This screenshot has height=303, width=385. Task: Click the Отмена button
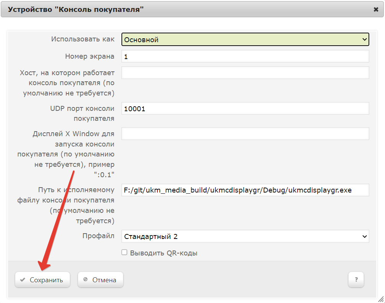coord(100,280)
